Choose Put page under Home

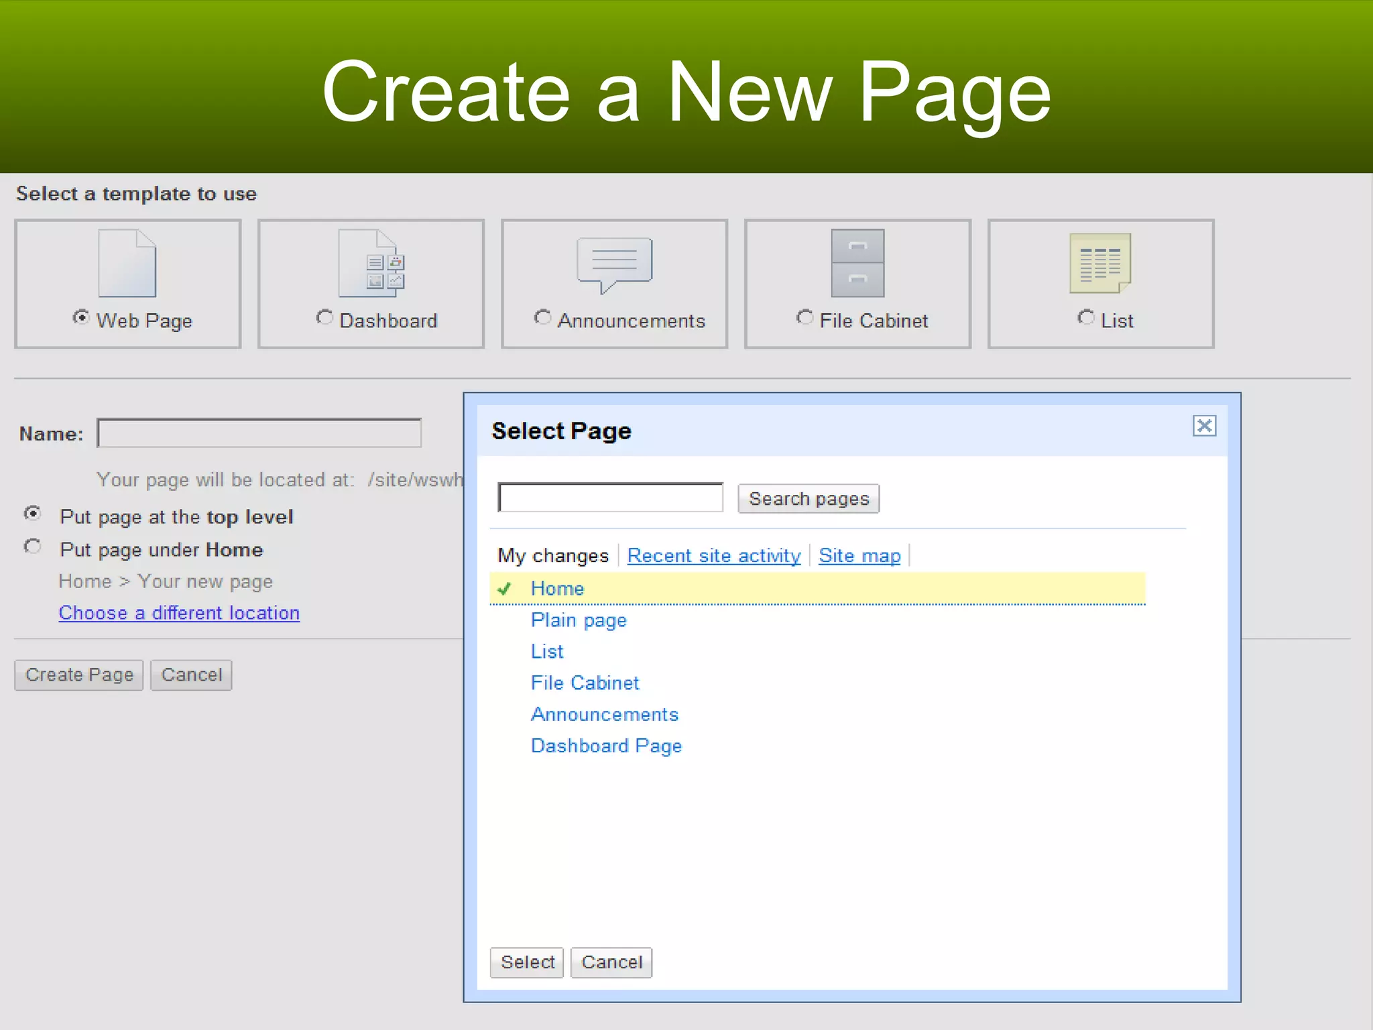pyautogui.click(x=32, y=547)
